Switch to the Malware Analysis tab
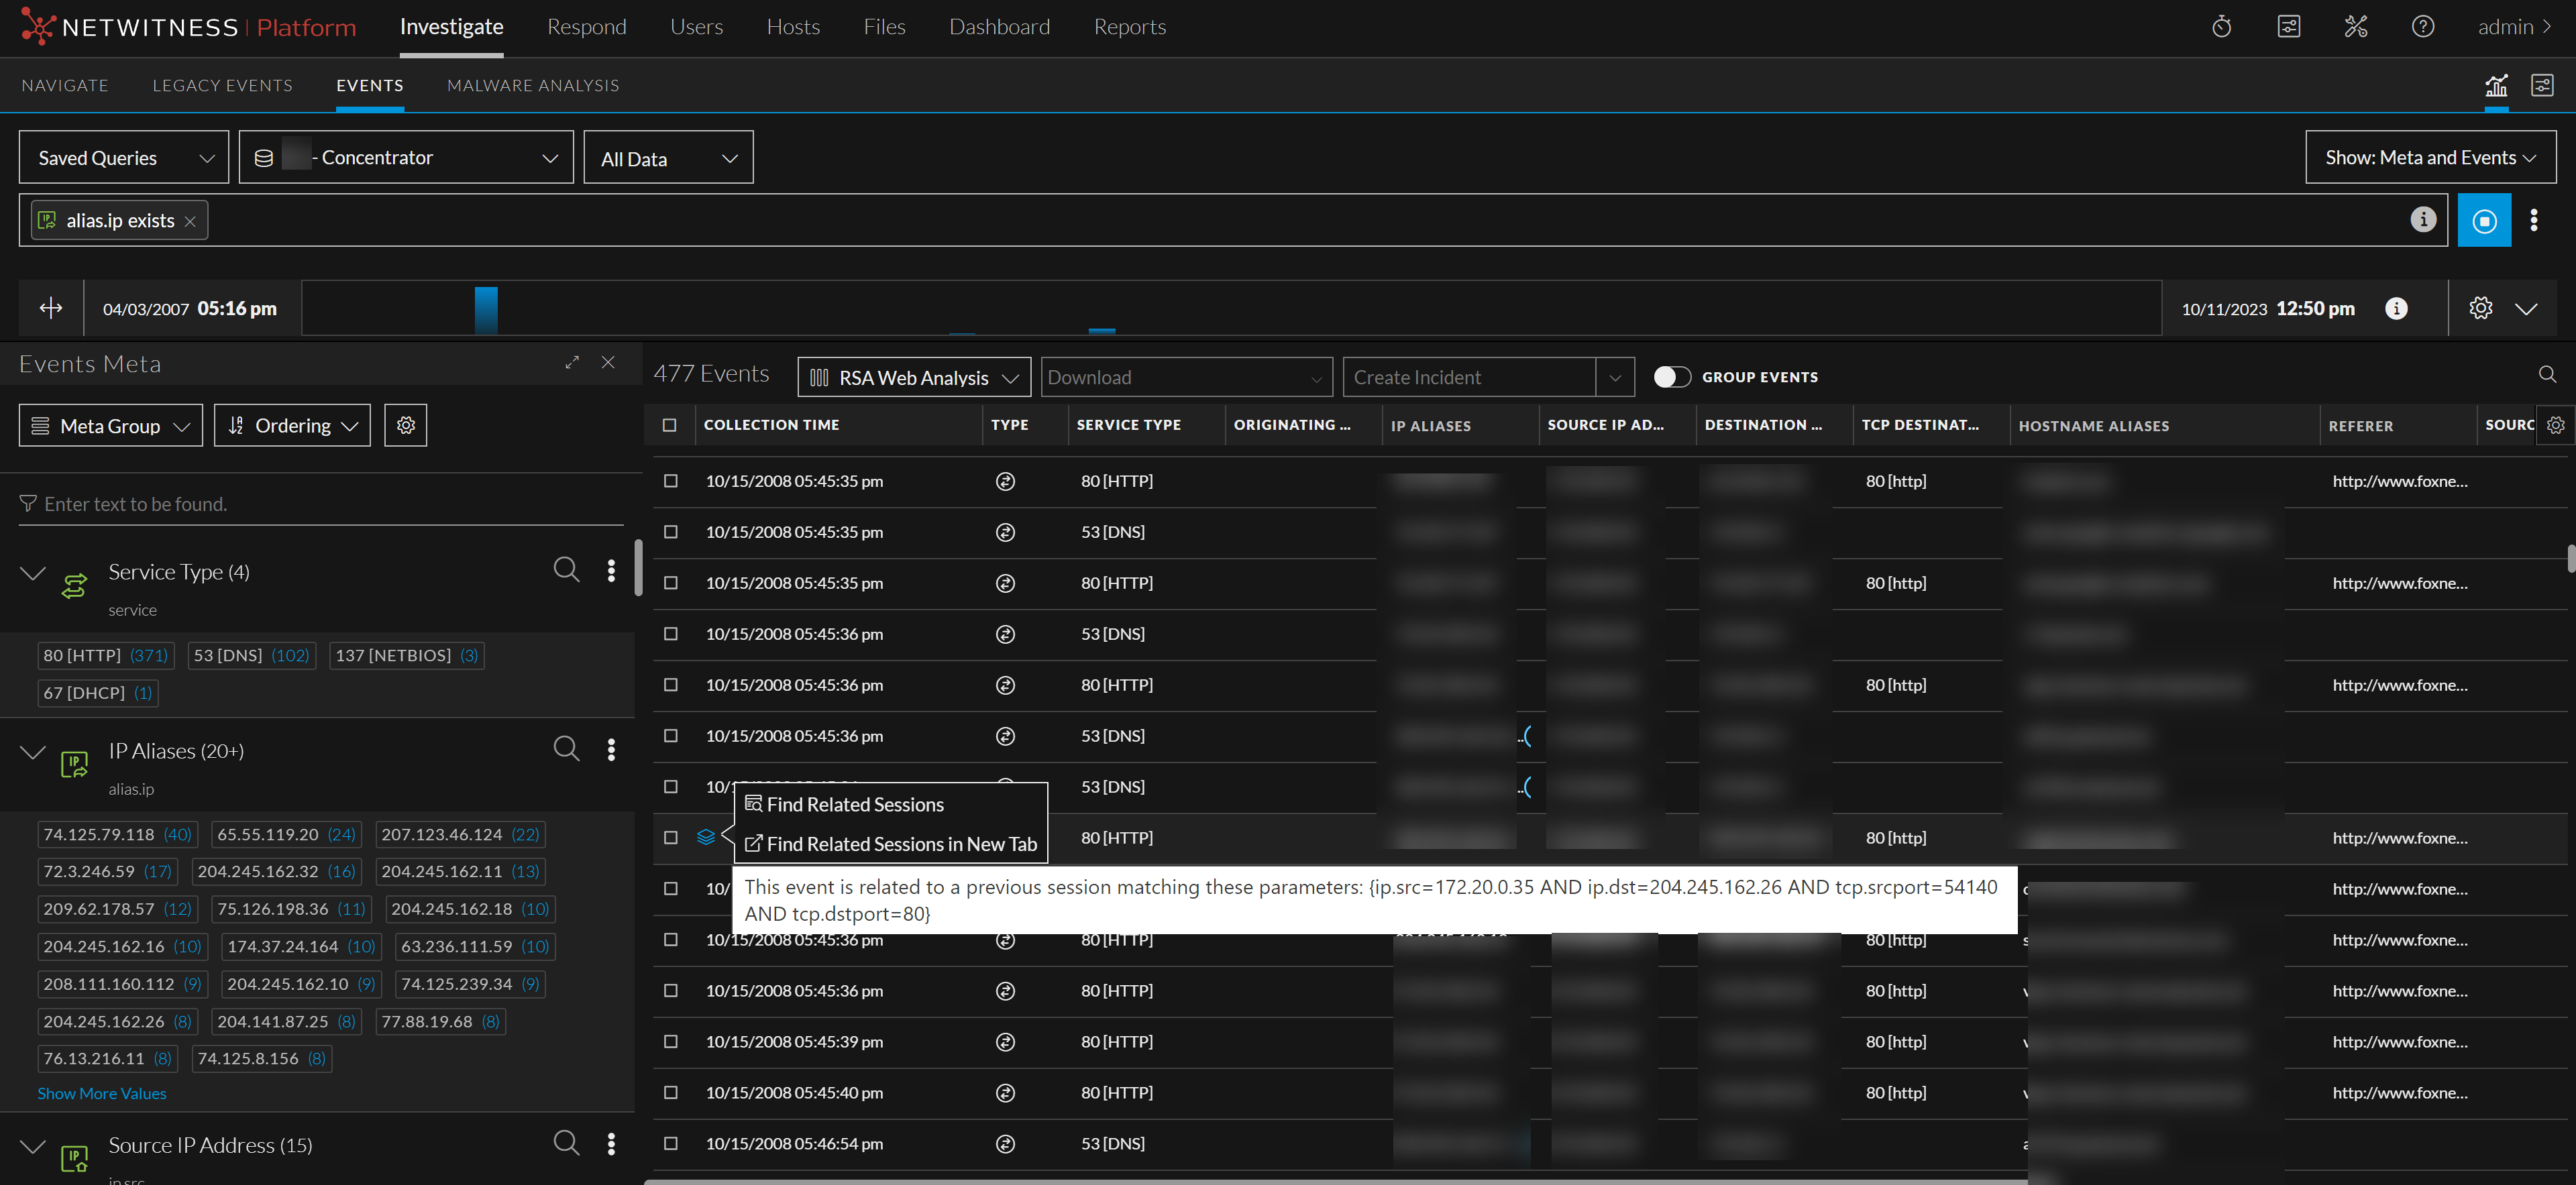The width and height of the screenshot is (2576, 1185). click(x=532, y=86)
